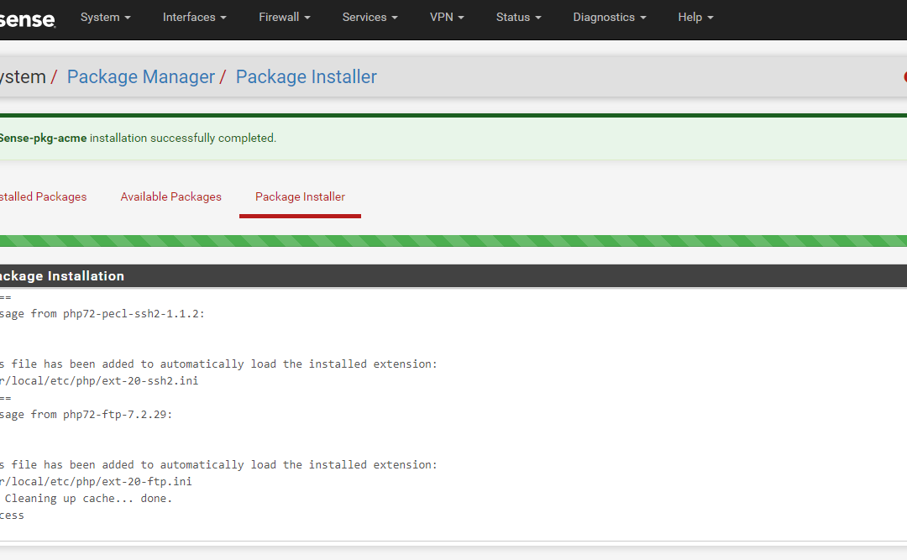The image size is (907, 560).
Task: Expand the Firewall menu
Action: tap(285, 18)
